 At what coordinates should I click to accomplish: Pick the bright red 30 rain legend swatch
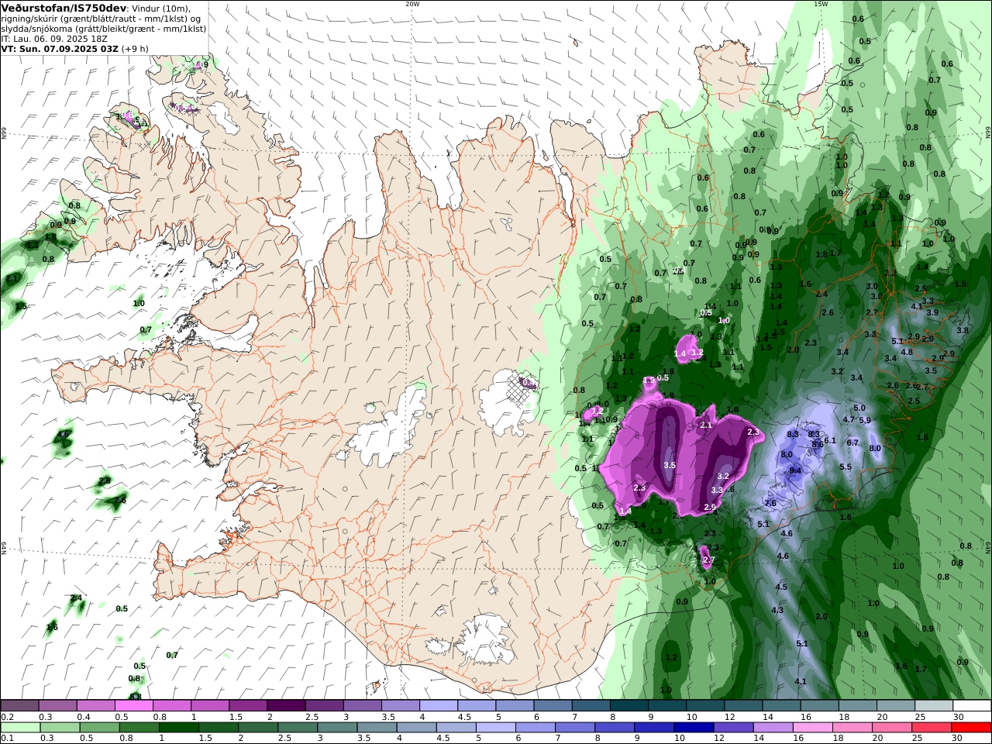(972, 728)
